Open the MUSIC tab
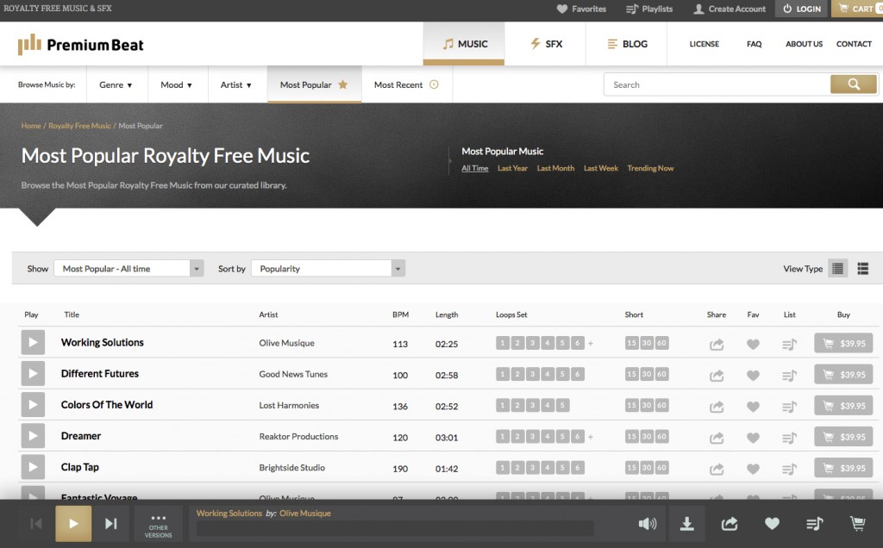883x548 pixels. click(464, 44)
